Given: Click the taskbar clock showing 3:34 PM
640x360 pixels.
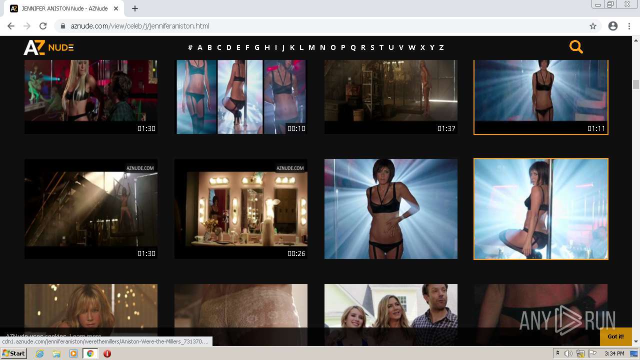Looking at the screenshot, I should (x=614, y=353).
